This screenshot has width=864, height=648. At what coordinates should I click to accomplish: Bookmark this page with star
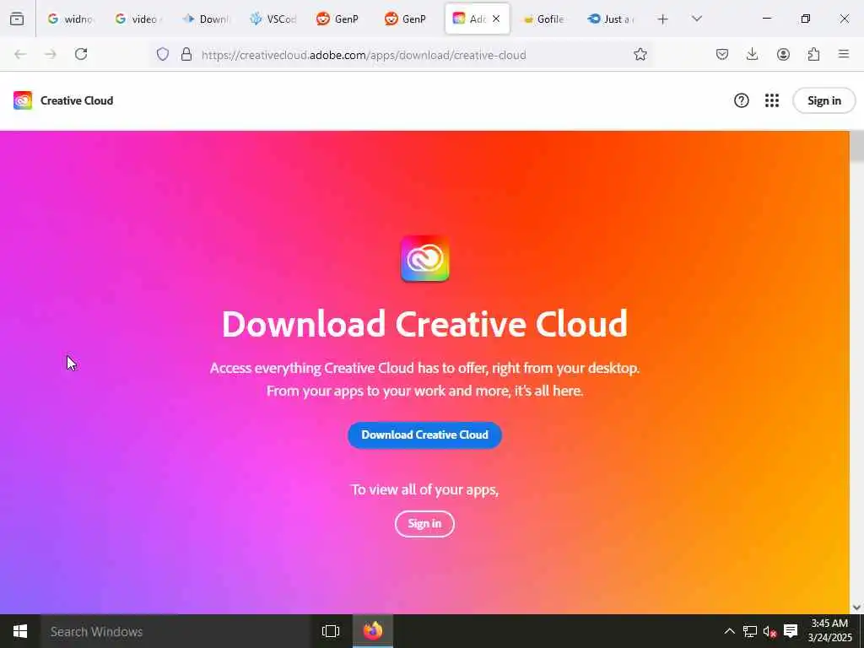pos(640,54)
